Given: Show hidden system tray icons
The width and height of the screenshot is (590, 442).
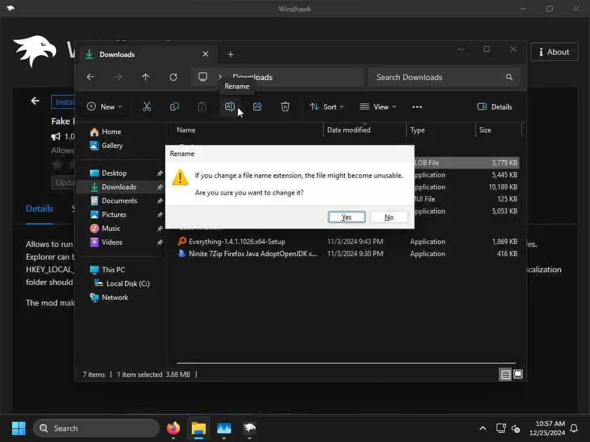Looking at the screenshot, I should [x=483, y=428].
